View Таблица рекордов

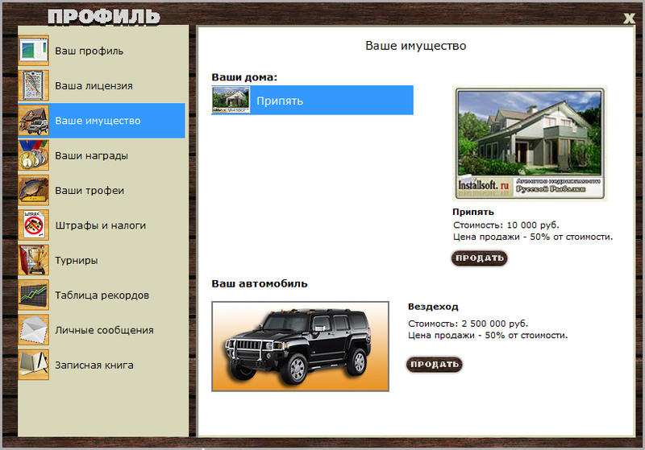(102, 295)
